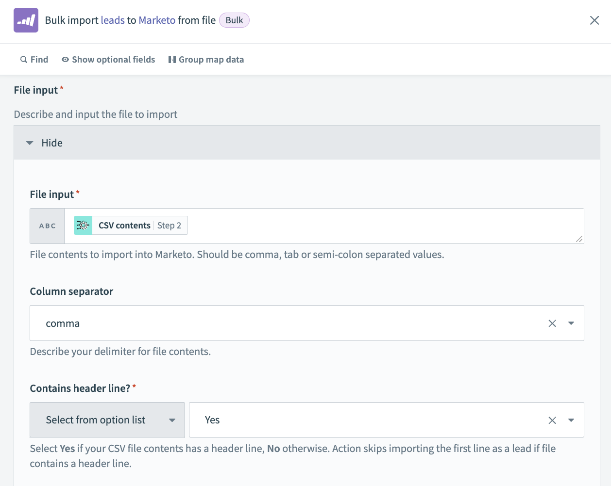Image resolution: width=611 pixels, height=486 pixels.
Task: Expand the Yes header line dropdown arrow
Action: [x=571, y=421]
